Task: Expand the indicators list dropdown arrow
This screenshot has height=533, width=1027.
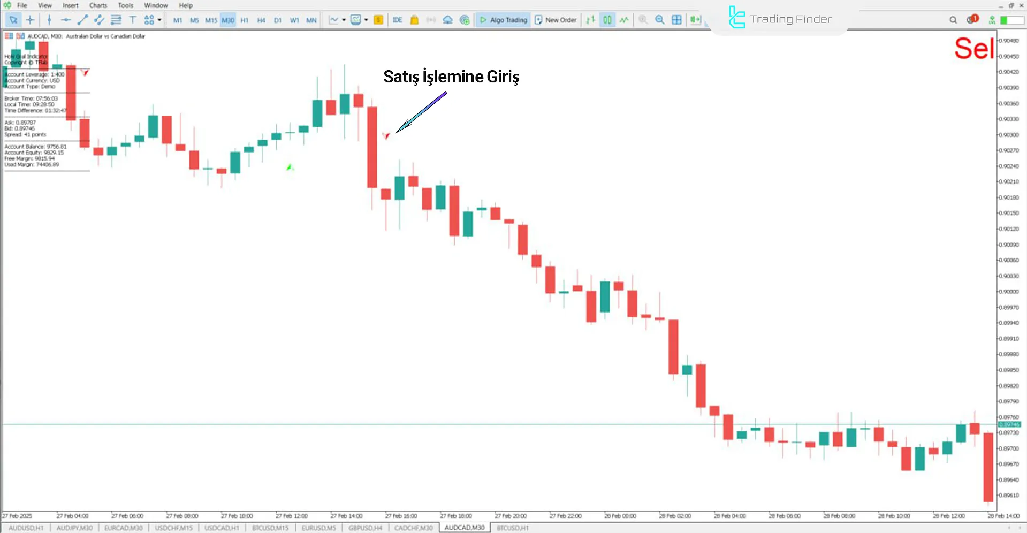Action: click(366, 20)
